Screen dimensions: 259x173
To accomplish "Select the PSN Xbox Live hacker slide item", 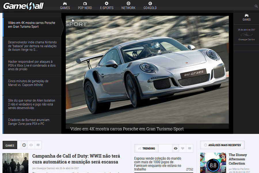I will [32, 66].
